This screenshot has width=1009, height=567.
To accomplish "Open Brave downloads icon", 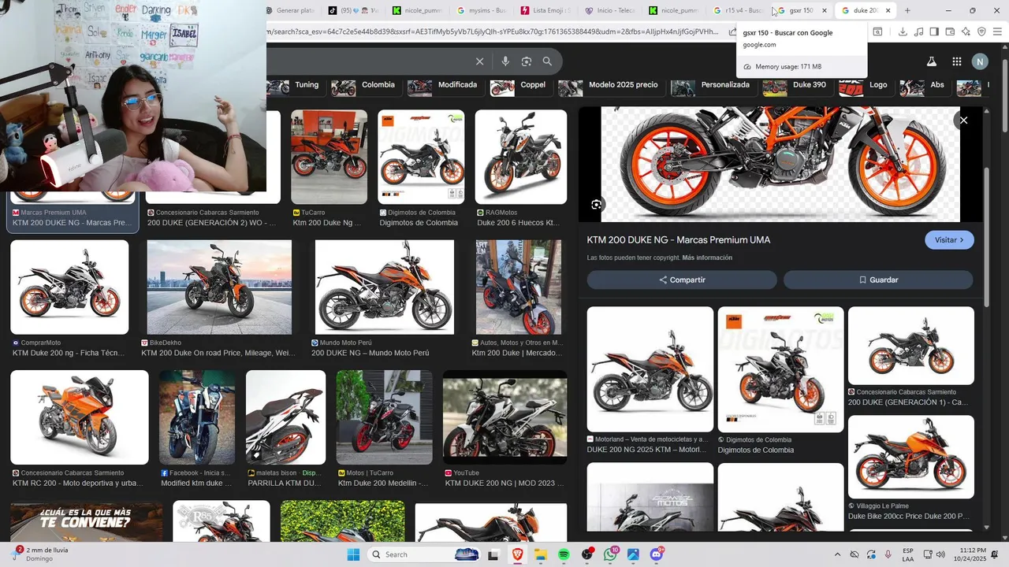I will coord(903,31).
